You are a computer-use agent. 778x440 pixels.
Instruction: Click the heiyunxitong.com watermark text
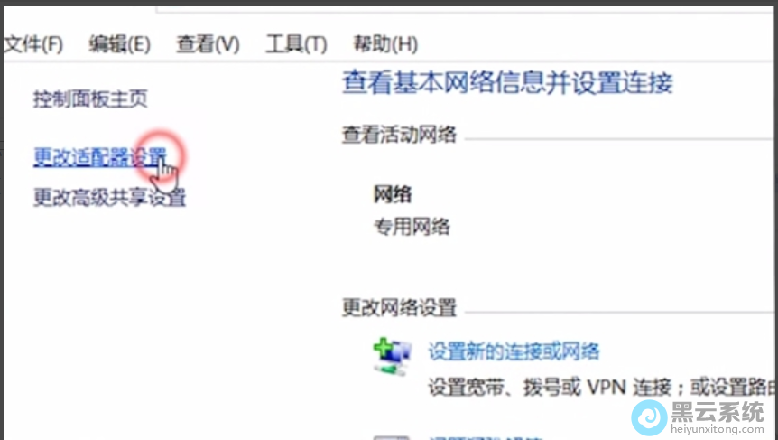[x=718, y=429]
